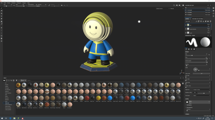Toggle the shelf grid size icon
Viewport: 215px width, 120px height.
coord(183,83)
